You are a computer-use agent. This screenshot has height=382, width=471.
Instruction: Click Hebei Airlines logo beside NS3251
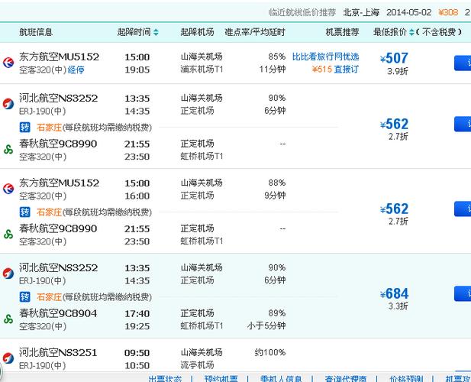click(x=8, y=358)
